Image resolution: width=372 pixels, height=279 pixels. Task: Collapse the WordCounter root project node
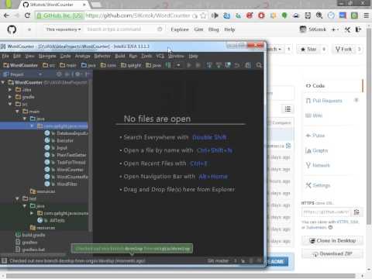click(3, 82)
